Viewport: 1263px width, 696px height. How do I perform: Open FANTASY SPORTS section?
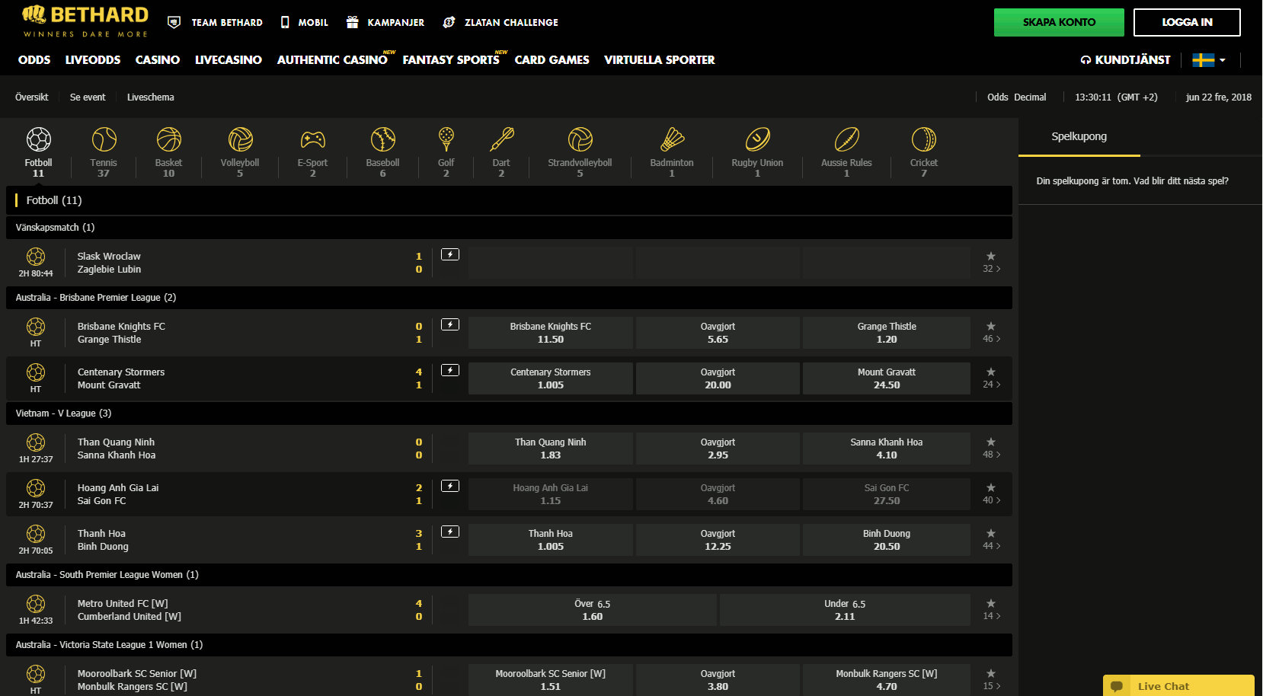tap(451, 60)
